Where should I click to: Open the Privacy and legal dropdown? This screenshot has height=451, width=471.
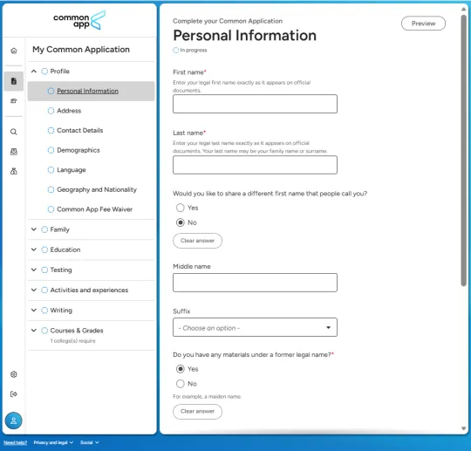click(53, 442)
